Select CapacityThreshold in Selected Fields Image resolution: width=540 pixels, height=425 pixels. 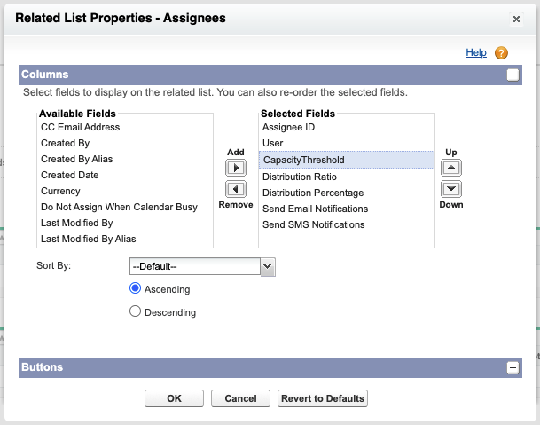[x=347, y=160]
